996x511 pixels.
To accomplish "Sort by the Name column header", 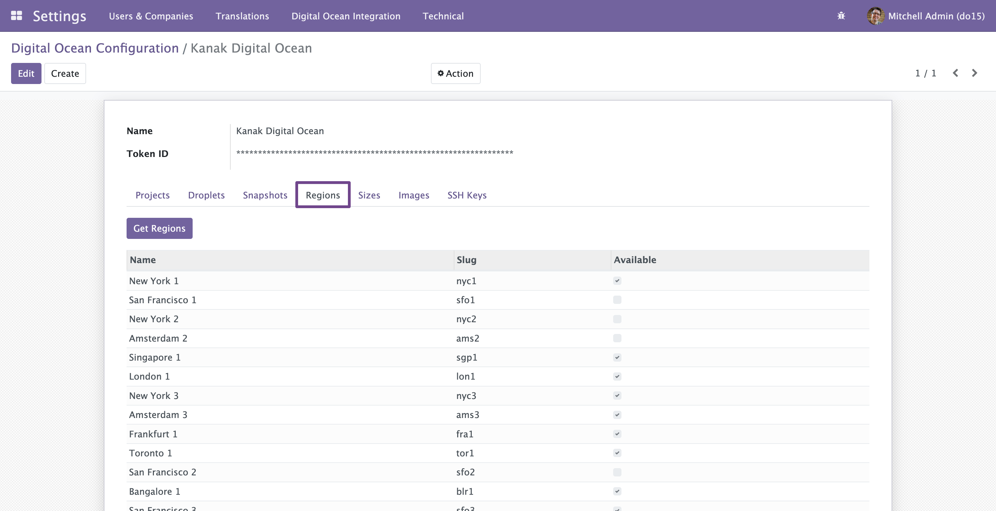I will click(290, 260).
